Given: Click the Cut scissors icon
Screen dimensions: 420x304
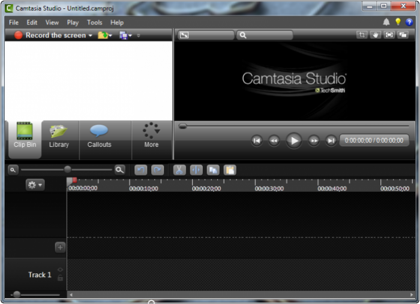Looking at the screenshot, I should [x=179, y=170].
